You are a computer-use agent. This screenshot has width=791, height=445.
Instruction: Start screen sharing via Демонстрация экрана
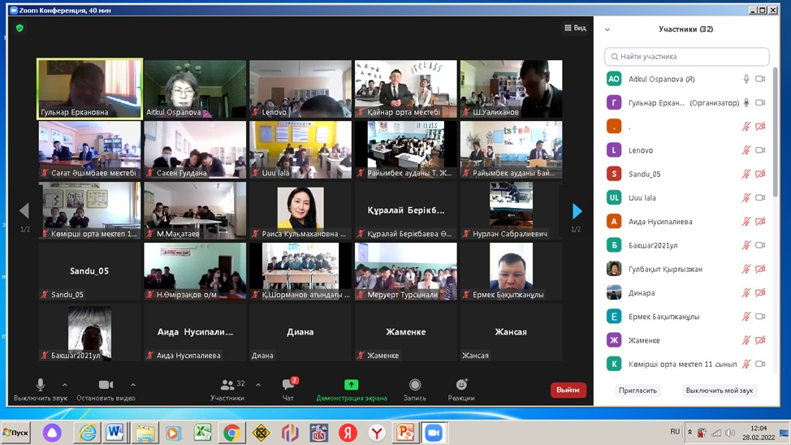coord(351,389)
